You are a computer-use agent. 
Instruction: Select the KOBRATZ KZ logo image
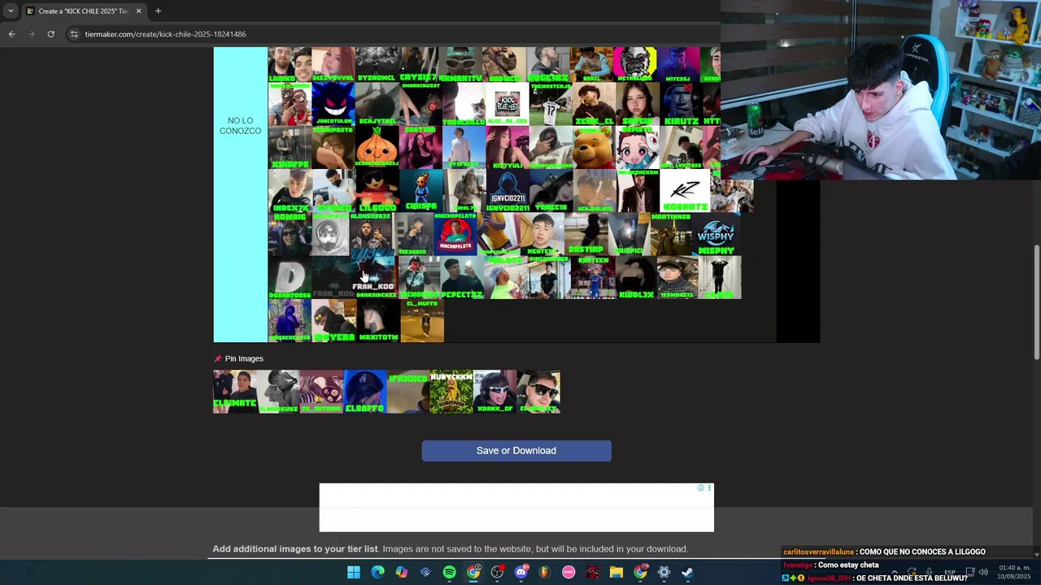[685, 191]
